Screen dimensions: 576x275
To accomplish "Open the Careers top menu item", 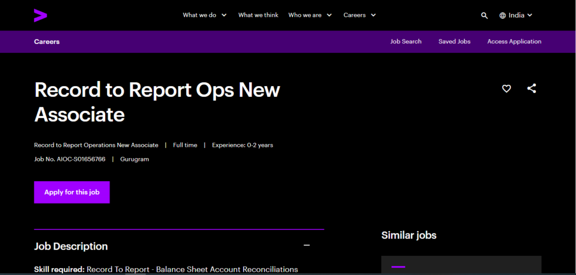I will pos(354,15).
